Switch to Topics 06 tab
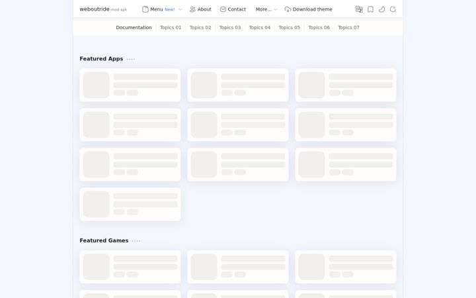The image size is (476, 298). [319, 27]
